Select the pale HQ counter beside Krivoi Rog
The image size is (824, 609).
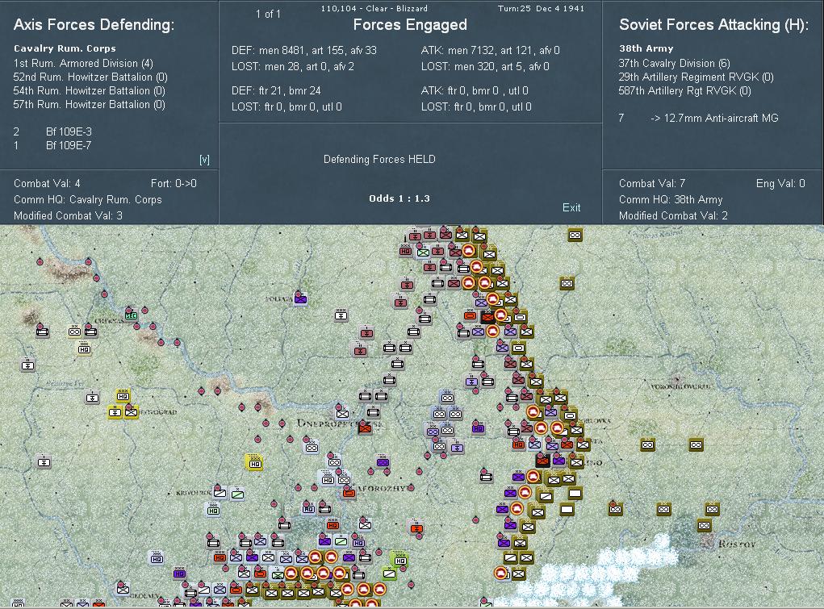point(213,510)
